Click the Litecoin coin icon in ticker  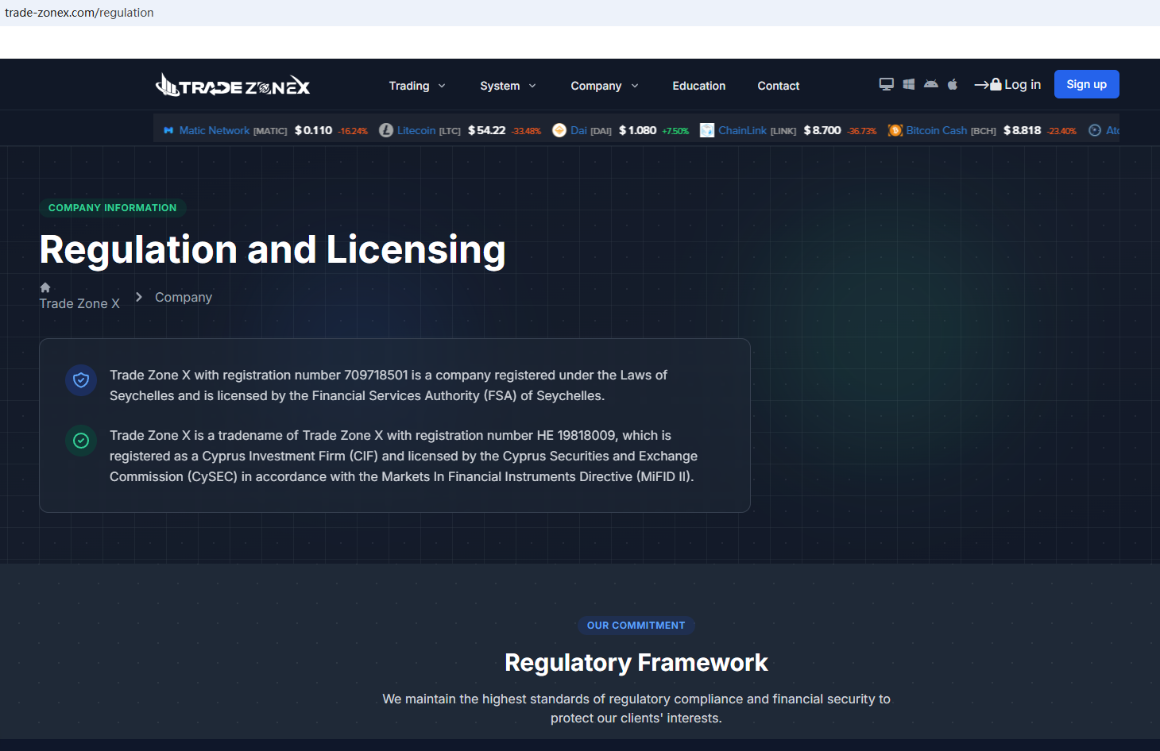pyautogui.click(x=386, y=130)
